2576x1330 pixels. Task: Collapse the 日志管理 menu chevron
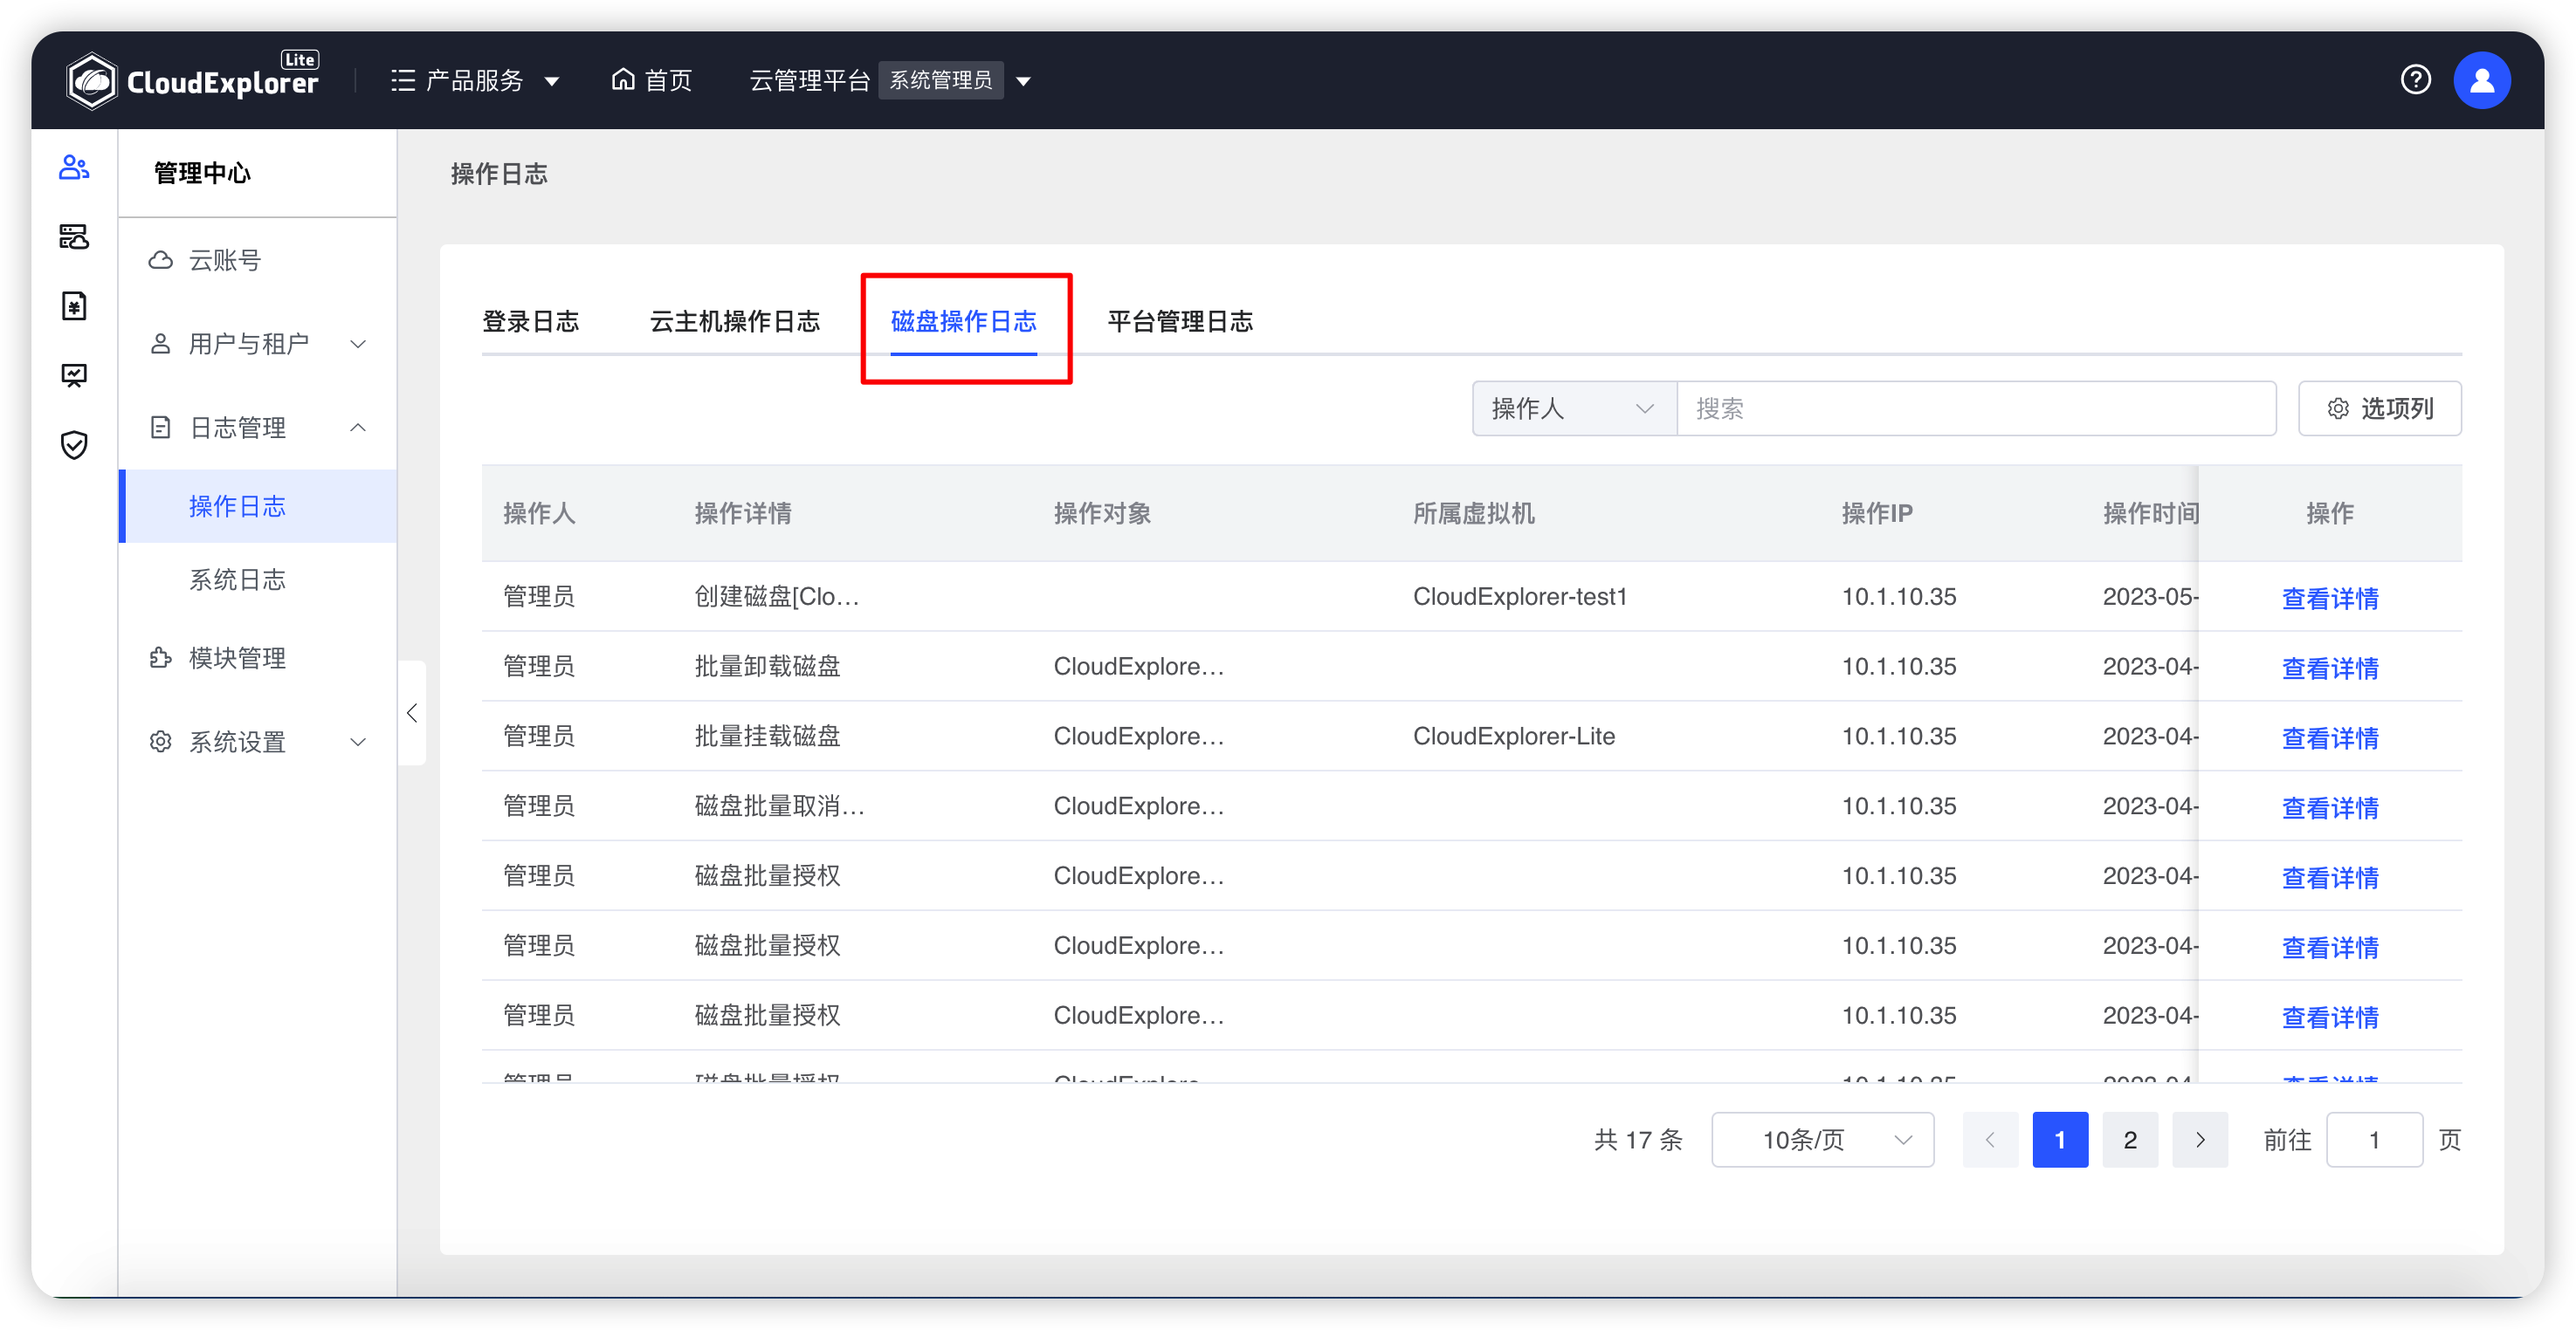click(x=358, y=428)
